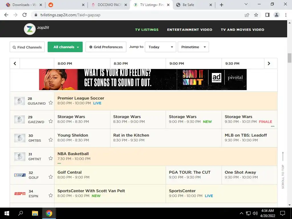Select ENTERTAINMENT VIDEO nav item

coord(190,30)
